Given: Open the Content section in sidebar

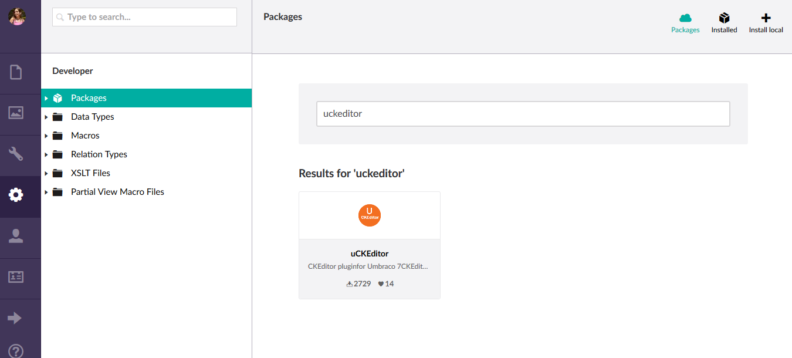Looking at the screenshot, I should pyautogui.click(x=16, y=72).
